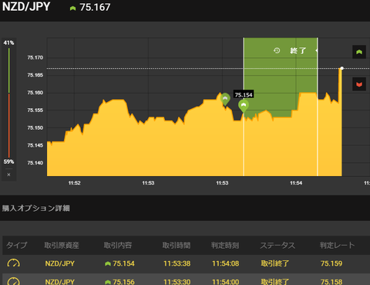Click entry rate 75.156 in table
The image size is (370, 285).
123,282
